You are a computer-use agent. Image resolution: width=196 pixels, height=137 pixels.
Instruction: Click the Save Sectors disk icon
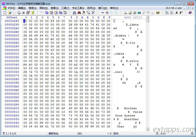[14, 13]
